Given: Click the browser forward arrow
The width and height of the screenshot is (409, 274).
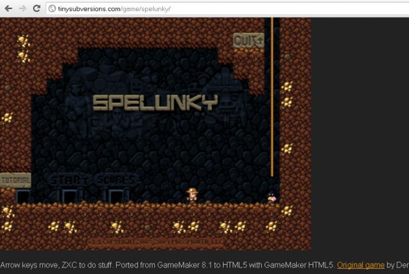Looking at the screenshot, I should coord(22,9).
